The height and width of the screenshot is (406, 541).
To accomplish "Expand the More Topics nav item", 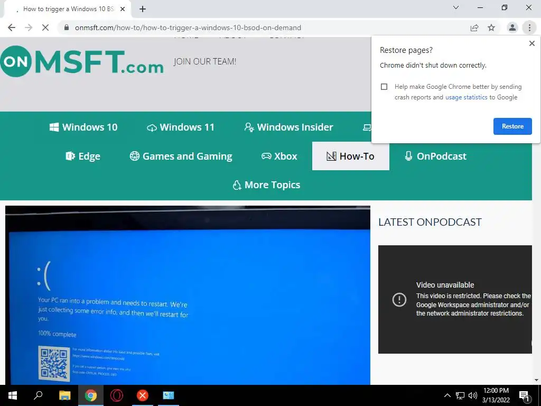I will point(266,184).
